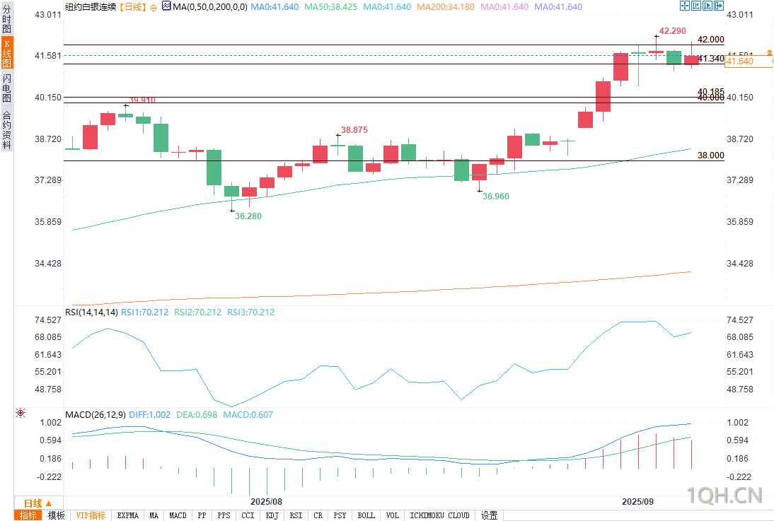Click the DIFF:1.002 value
The height and width of the screenshot is (521, 774).
149,415
